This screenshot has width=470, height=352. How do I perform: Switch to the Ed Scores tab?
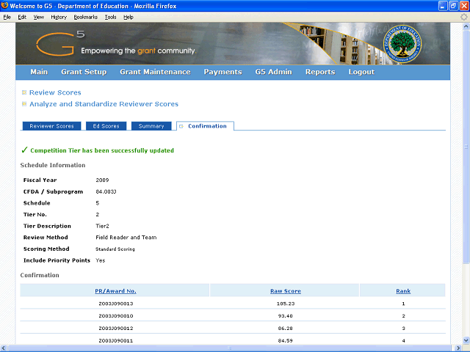click(106, 126)
